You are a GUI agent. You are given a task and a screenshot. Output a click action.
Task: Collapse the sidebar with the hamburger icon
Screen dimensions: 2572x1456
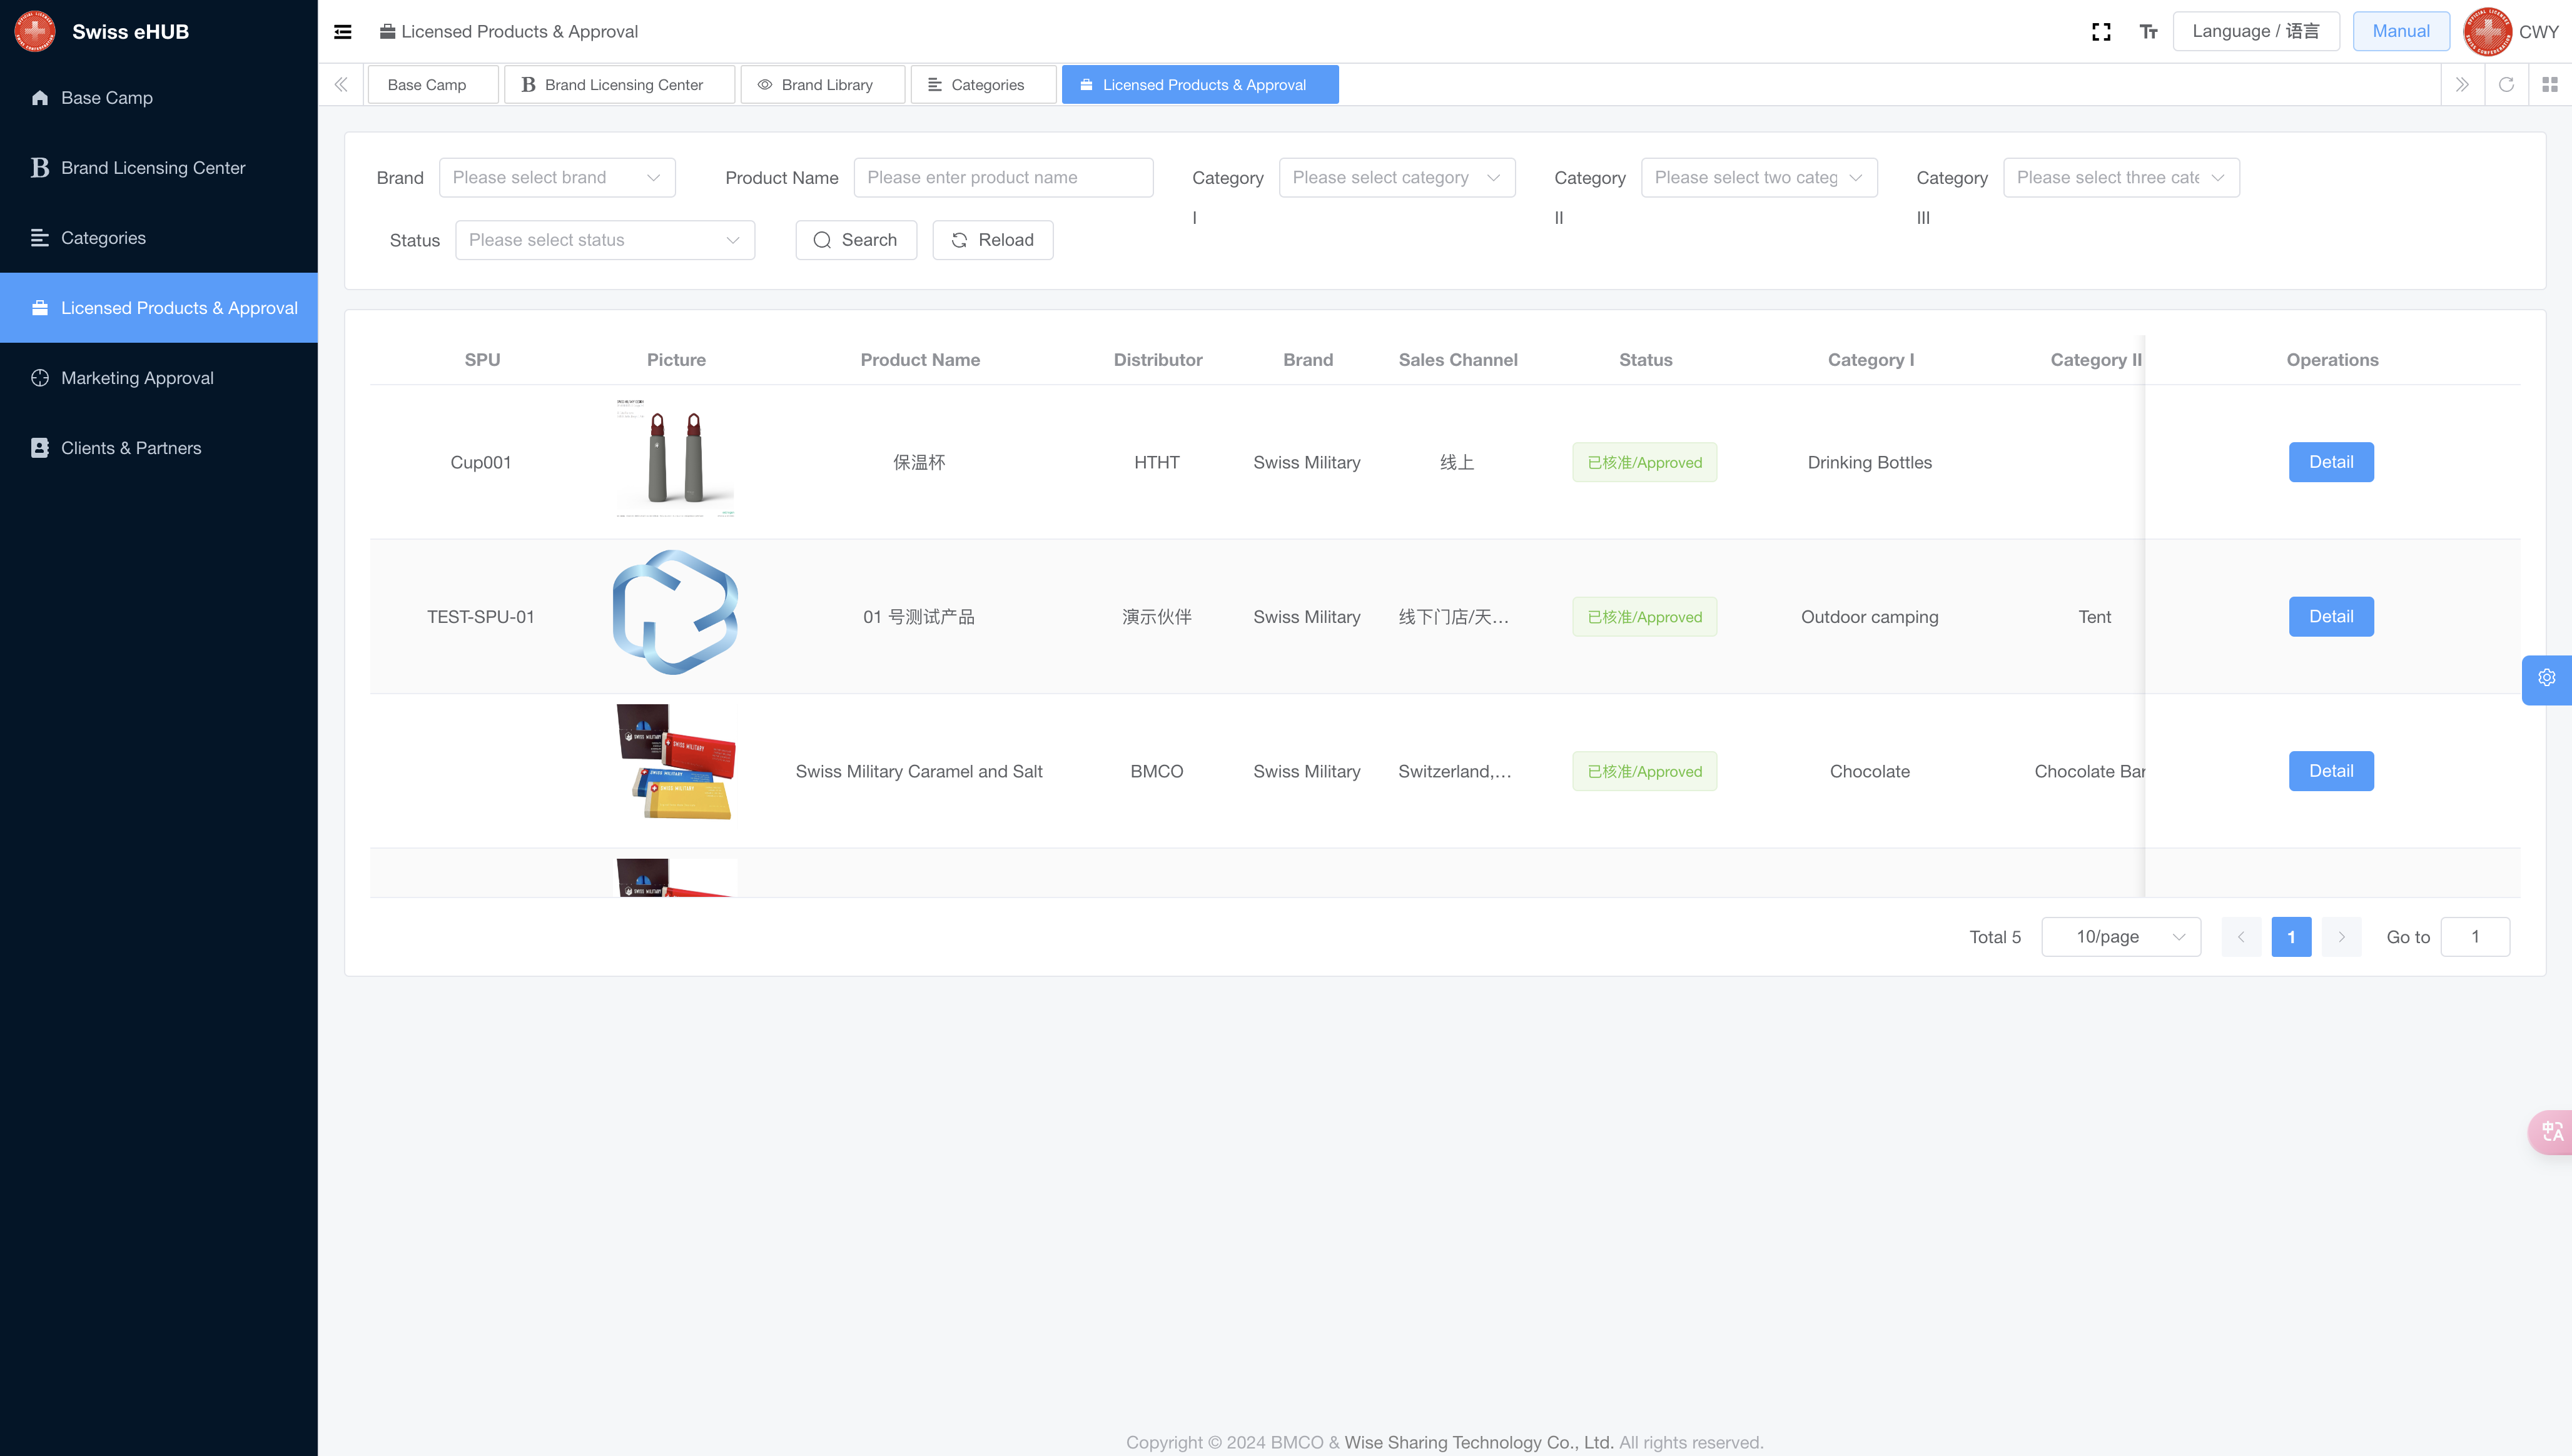343,32
